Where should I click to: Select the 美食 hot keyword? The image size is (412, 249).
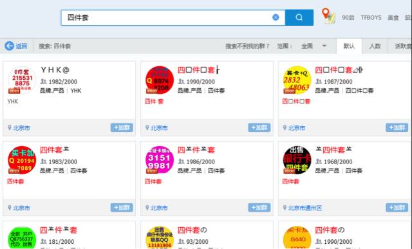(x=393, y=17)
